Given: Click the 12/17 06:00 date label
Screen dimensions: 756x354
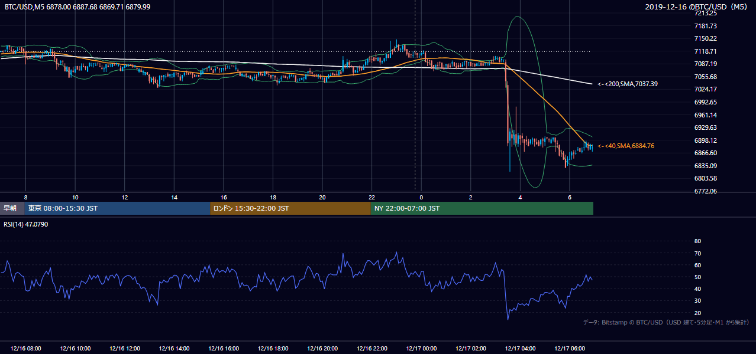Looking at the screenshot, I should coord(570,349).
